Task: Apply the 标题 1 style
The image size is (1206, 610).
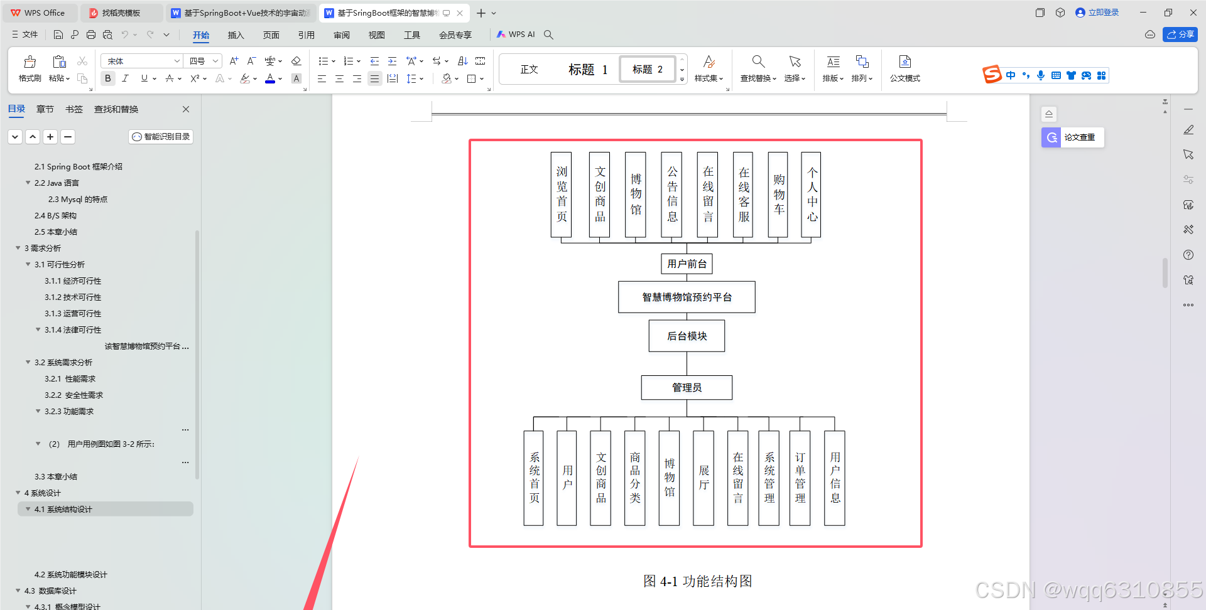Action: coord(587,69)
